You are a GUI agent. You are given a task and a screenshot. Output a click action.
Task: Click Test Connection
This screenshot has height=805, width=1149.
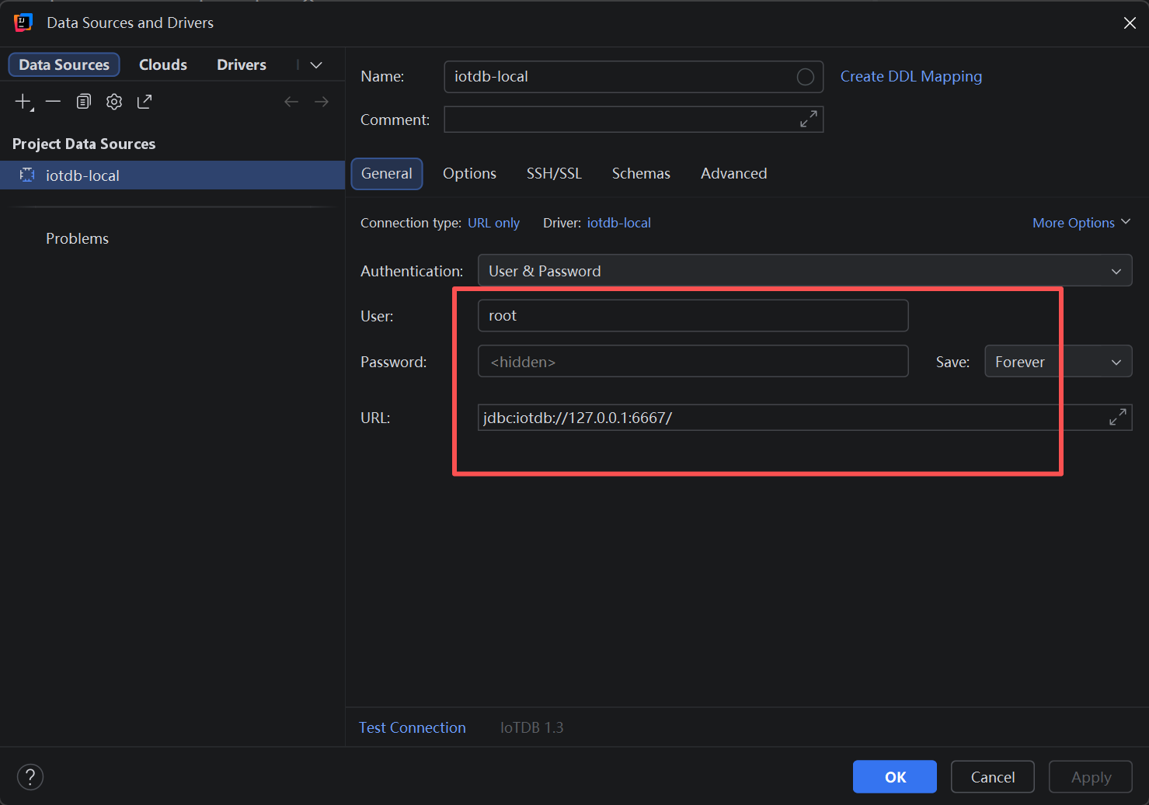pos(413,727)
